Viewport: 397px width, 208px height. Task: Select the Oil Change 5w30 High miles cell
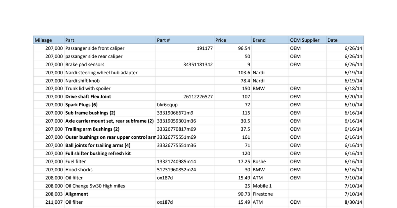point(110,186)
